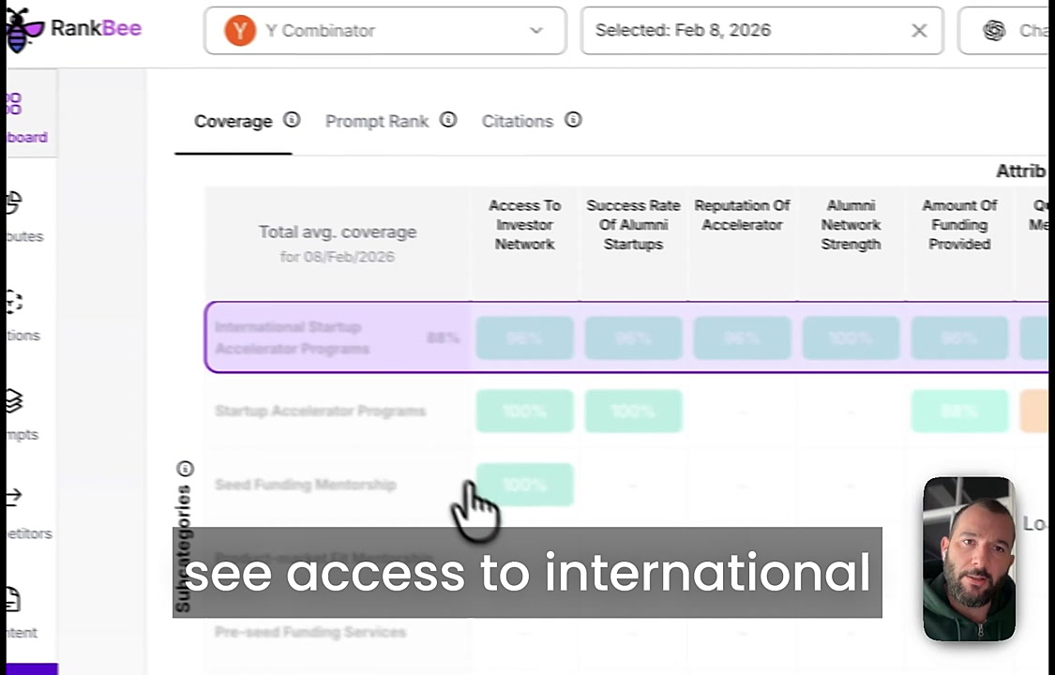This screenshot has width=1055, height=675.
Task: Click the Subcategories info icon
Action: tap(185, 469)
